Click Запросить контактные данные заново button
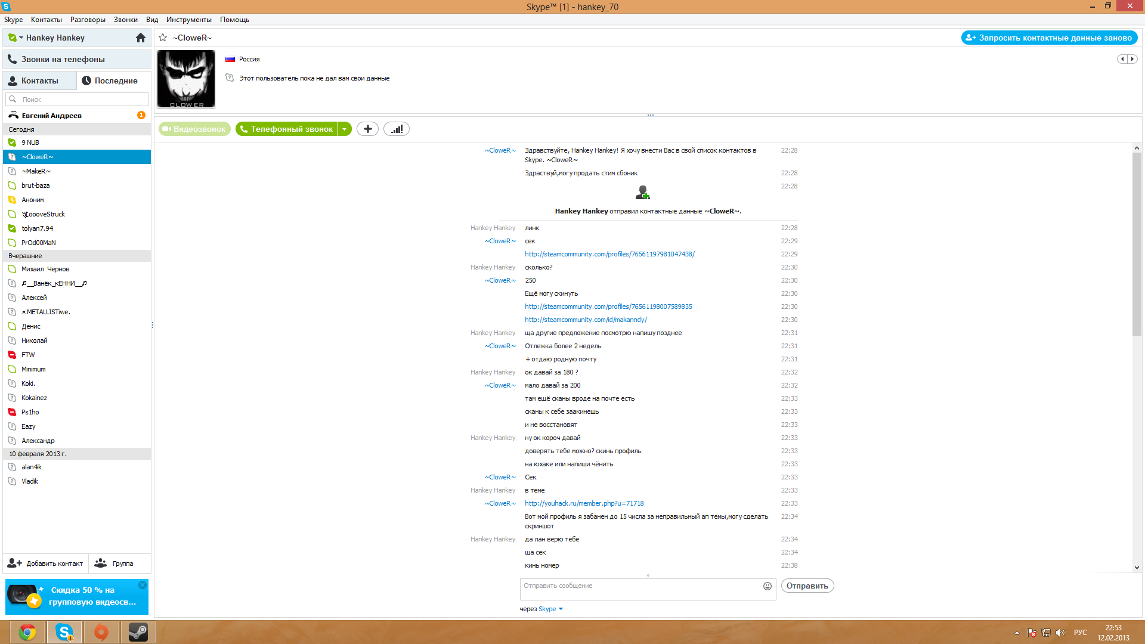 coord(1049,38)
